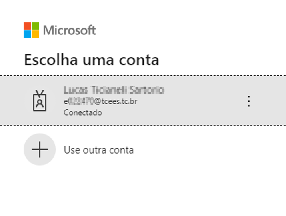Select the Use outra conta option
The width and height of the screenshot is (286, 216).
(99, 150)
